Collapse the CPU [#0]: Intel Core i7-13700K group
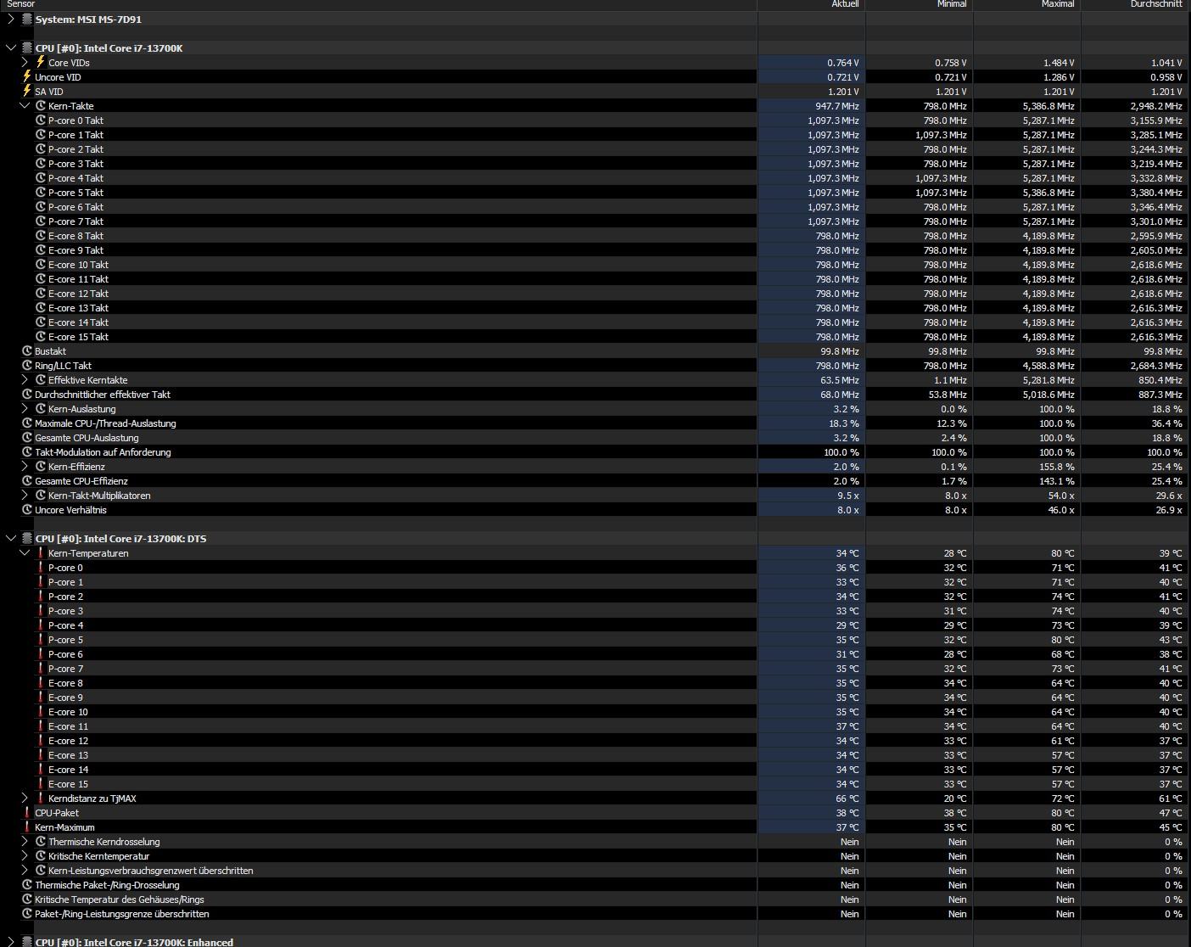This screenshot has width=1191, height=947. point(11,48)
